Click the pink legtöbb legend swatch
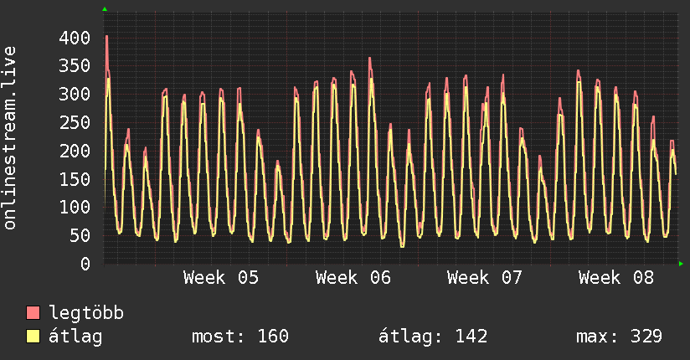 (33, 313)
